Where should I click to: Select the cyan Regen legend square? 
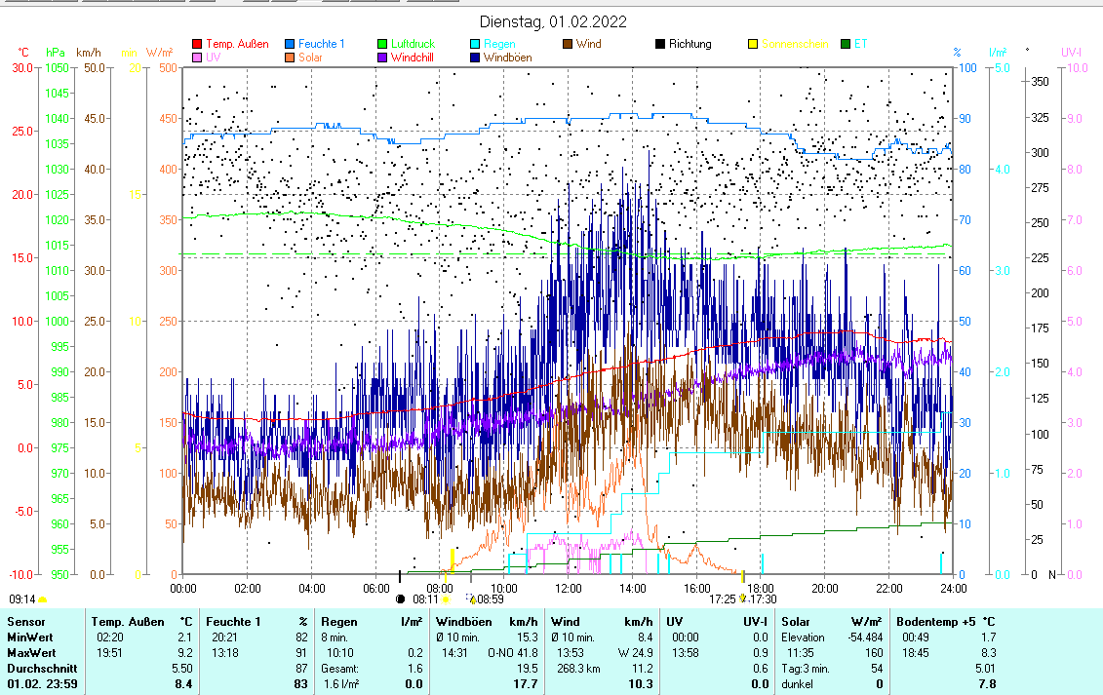(475, 44)
